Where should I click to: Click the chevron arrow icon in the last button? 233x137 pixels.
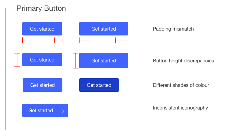(x=63, y=111)
